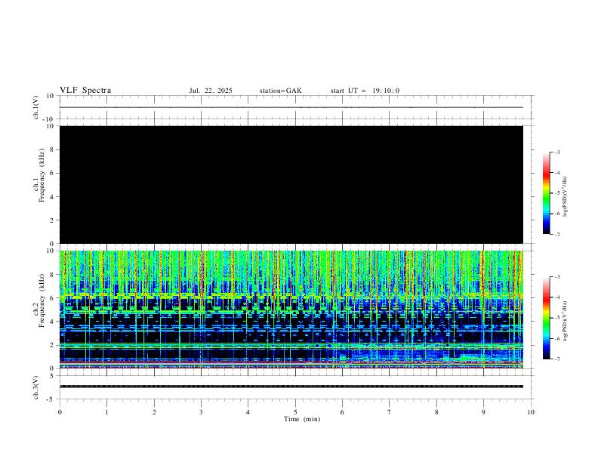This screenshot has width=598, height=462.
Task: Click the Jul. 22, 2025 date label
Action: click(x=211, y=91)
